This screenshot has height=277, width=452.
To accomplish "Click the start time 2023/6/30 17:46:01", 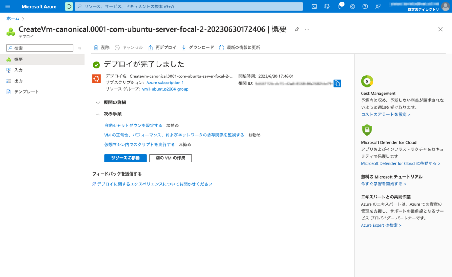I will point(276,76).
